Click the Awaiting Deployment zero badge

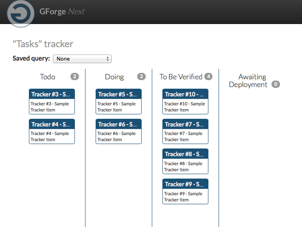click(276, 84)
